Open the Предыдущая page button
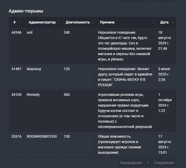The image size is (186, 168). pyautogui.click(x=131, y=163)
